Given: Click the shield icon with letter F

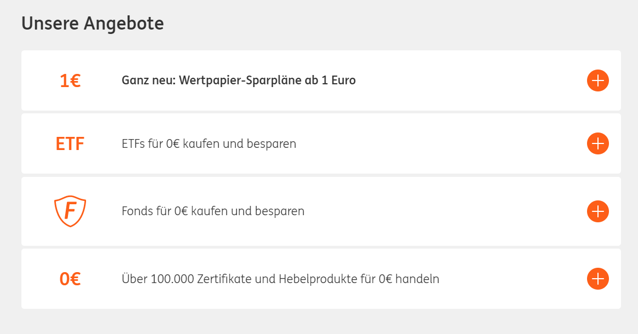Looking at the screenshot, I should coord(70,211).
